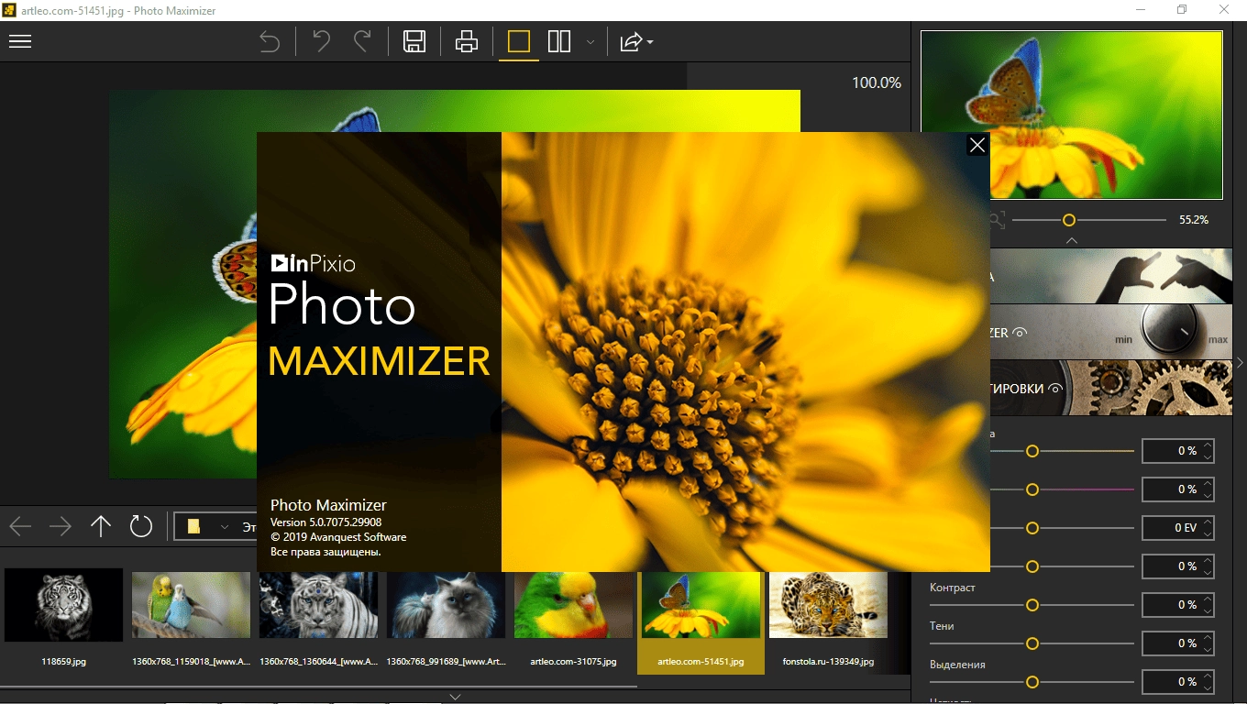
Task: Select the artleo.com-31075 parrot thumbnail
Action: [x=573, y=605]
